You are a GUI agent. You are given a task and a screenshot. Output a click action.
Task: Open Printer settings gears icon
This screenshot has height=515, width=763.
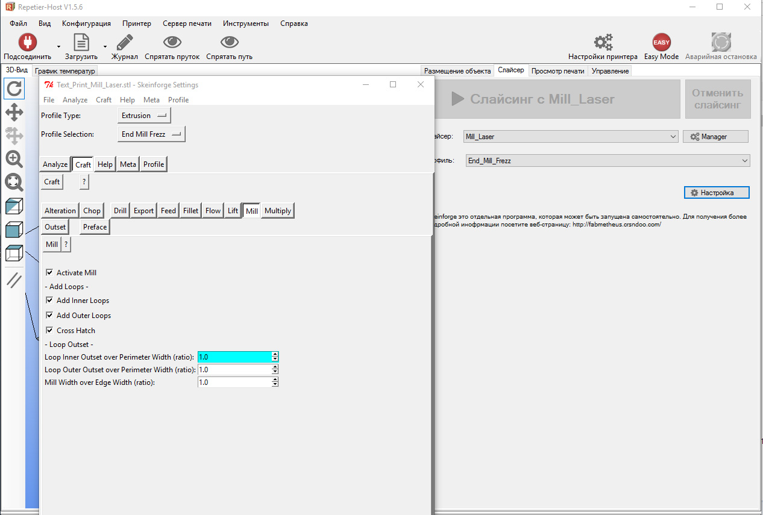603,42
